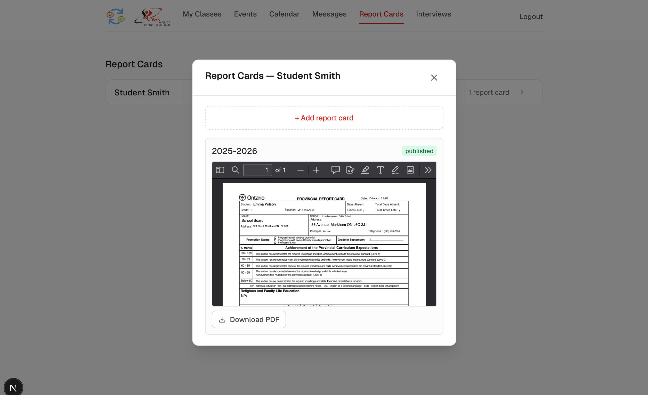Click the Logout link
The height and width of the screenshot is (395, 648).
coord(531,17)
